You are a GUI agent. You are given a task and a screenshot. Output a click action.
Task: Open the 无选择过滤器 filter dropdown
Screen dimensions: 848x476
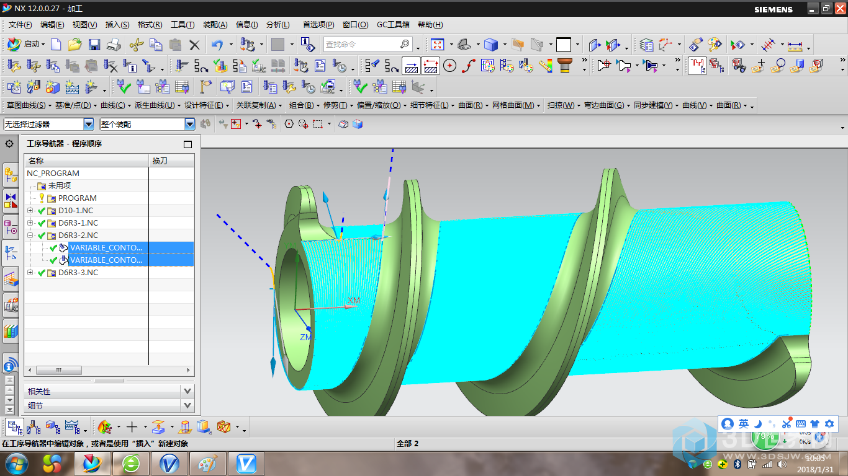point(89,124)
